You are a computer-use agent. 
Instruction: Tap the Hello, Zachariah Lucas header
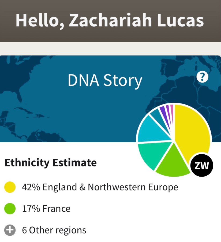pyautogui.click(x=110, y=20)
